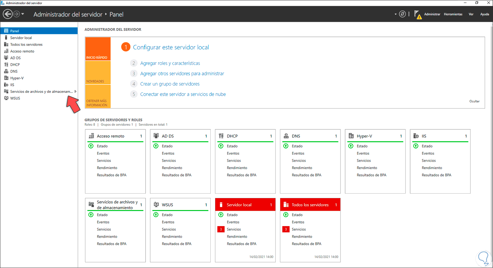This screenshot has height=268, width=493.
Task: Open the Administrar menu
Action: (432, 14)
